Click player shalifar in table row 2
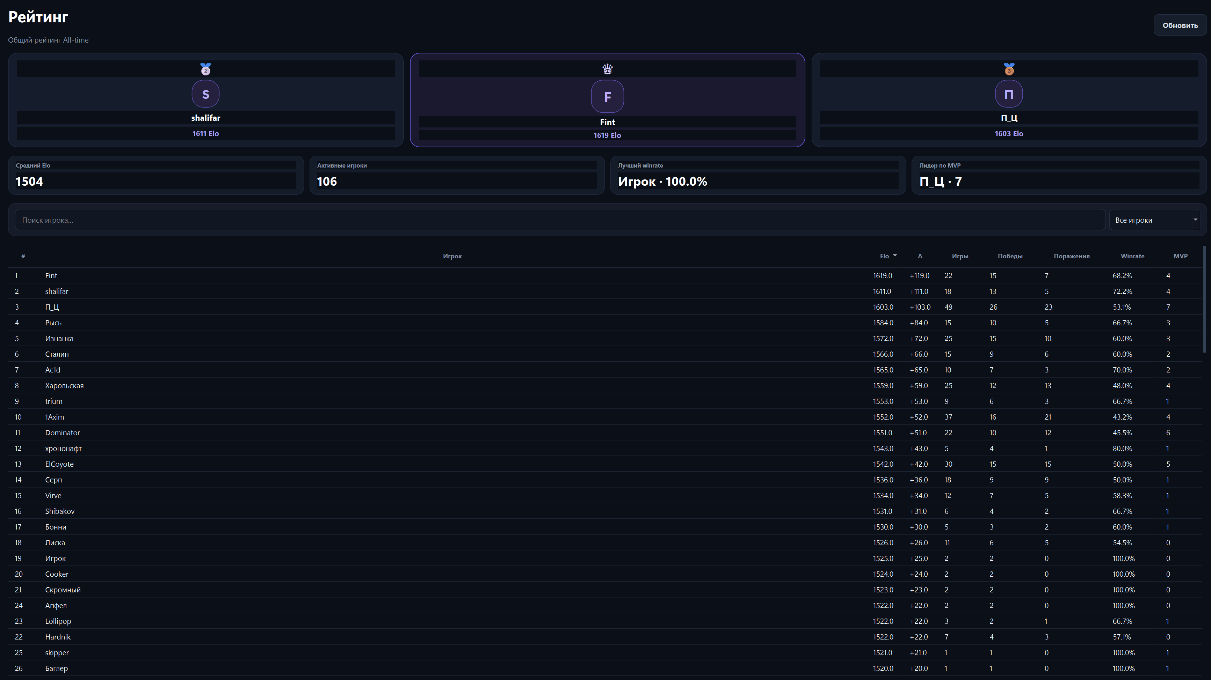The height and width of the screenshot is (680, 1211). 56,291
